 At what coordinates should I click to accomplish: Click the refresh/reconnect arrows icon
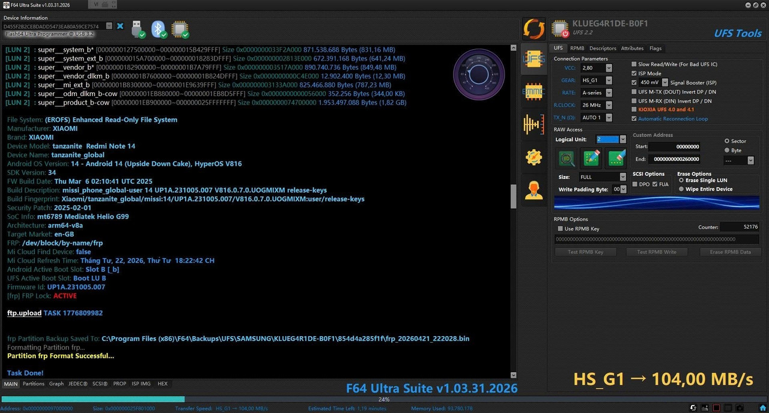(x=533, y=28)
